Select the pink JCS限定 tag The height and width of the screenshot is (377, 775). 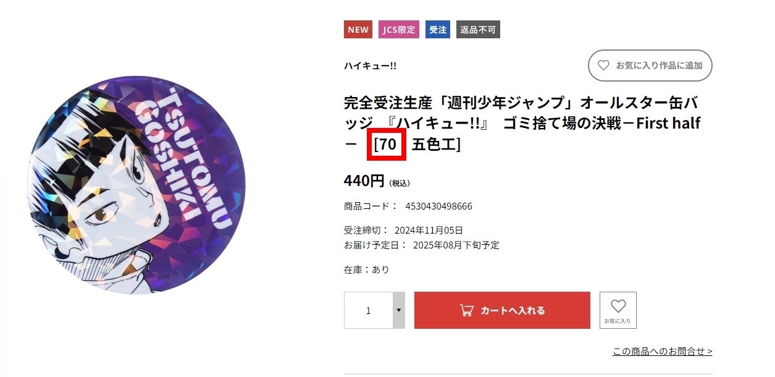tap(399, 30)
